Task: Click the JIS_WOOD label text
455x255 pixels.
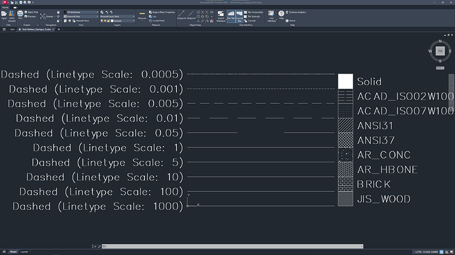Action: click(x=384, y=199)
